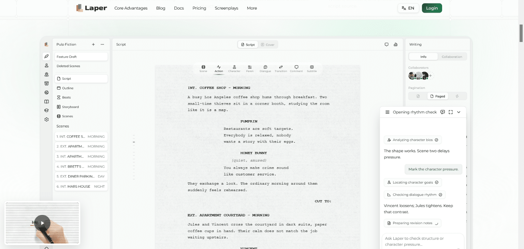Switch the view toggle to Cover

268,45
